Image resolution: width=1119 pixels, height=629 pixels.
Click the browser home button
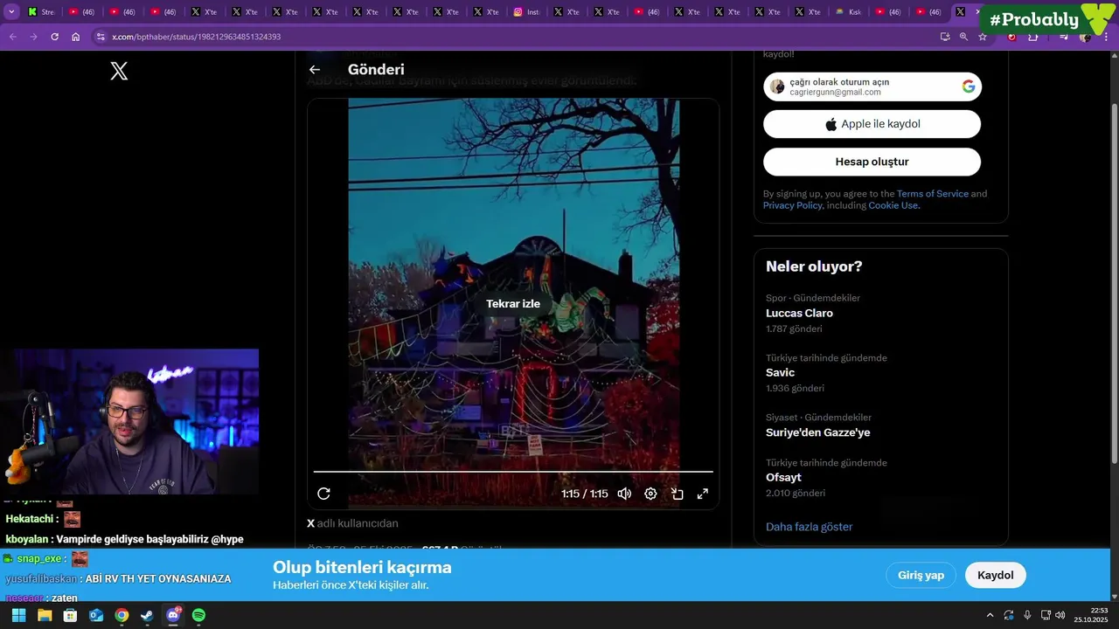click(x=76, y=37)
